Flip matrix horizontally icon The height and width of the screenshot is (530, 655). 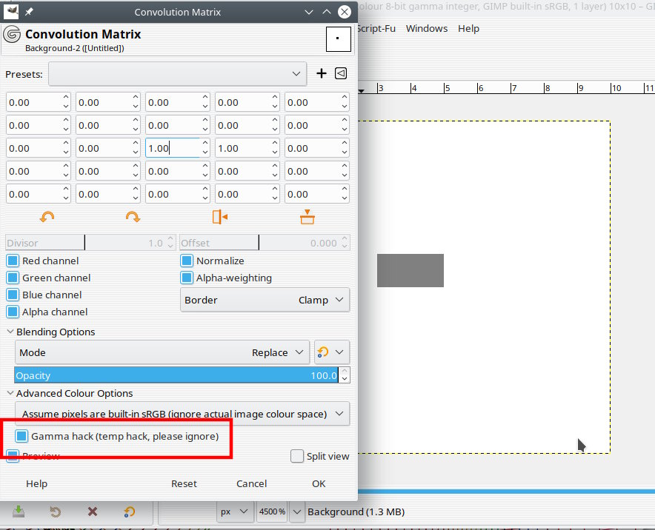pyautogui.click(x=220, y=217)
